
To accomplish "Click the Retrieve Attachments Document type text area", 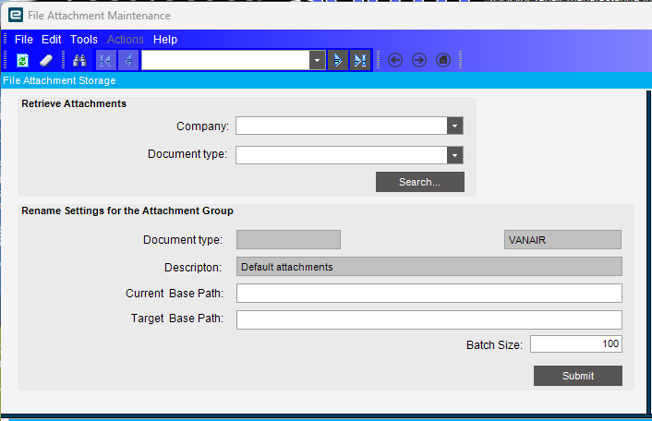I will (342, 155).
